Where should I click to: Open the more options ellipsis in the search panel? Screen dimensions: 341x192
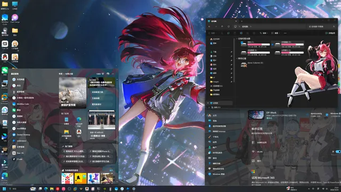113,74
